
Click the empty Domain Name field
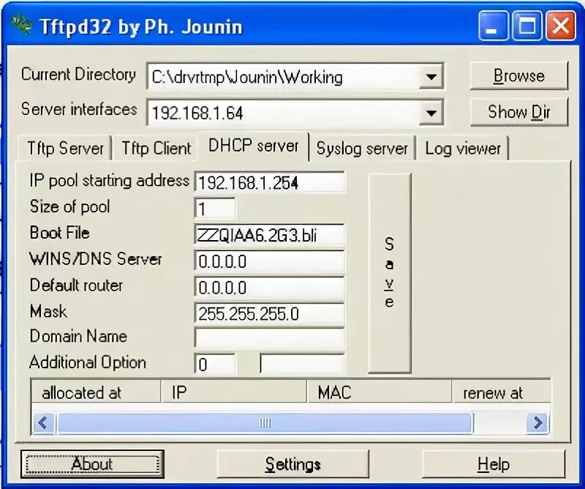click(x=269, y=338)
